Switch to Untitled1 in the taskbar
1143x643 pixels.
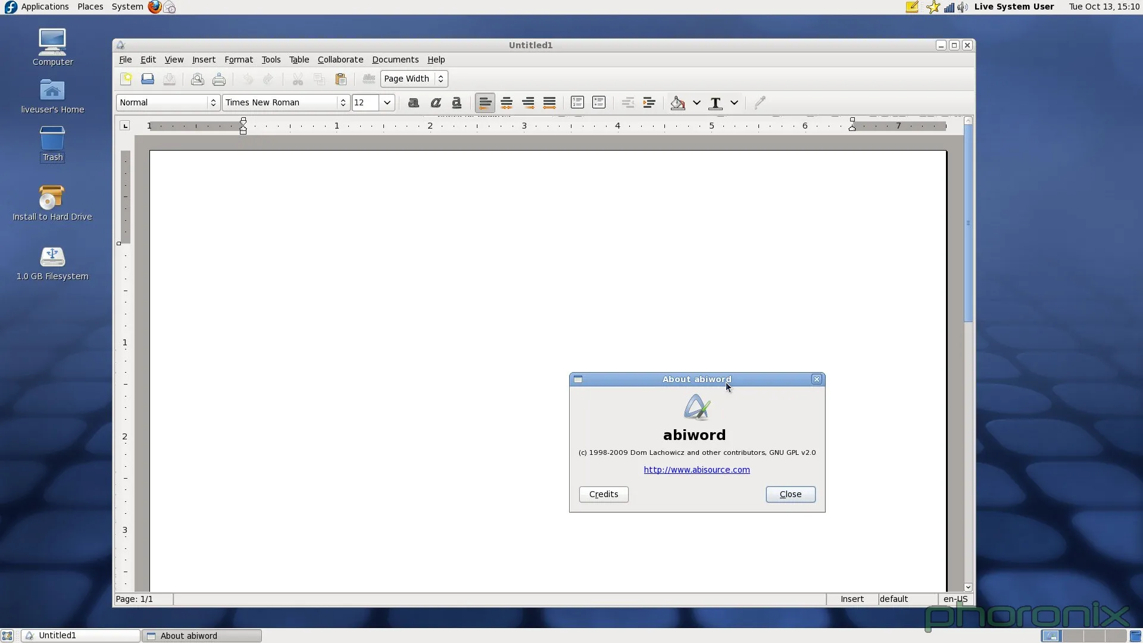point(81,636)
